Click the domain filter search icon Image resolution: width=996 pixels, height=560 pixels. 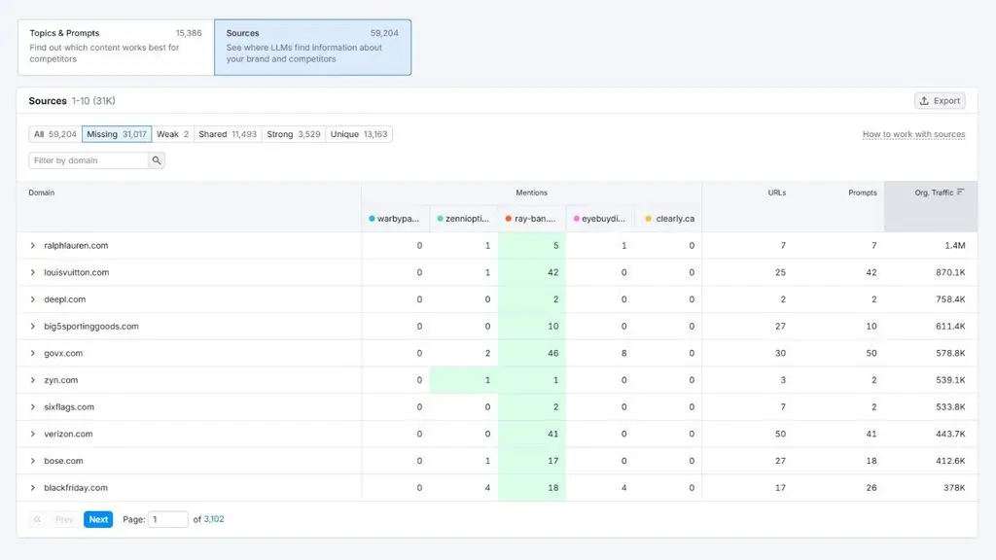click(x=157, y=160)
